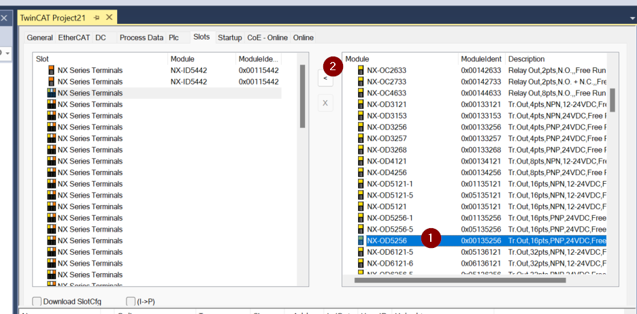
Task: Select the NX-OD4121 module name
Action: [387, 161]
